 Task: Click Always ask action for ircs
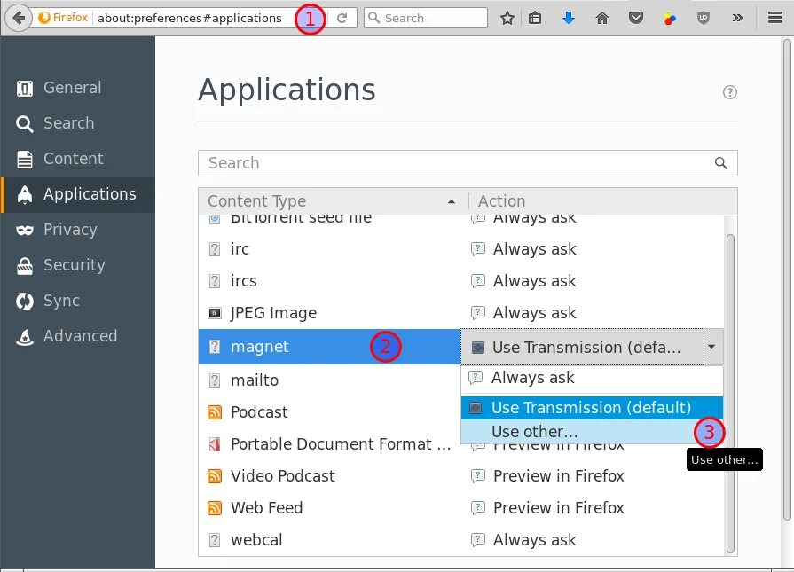coord(534,281)
